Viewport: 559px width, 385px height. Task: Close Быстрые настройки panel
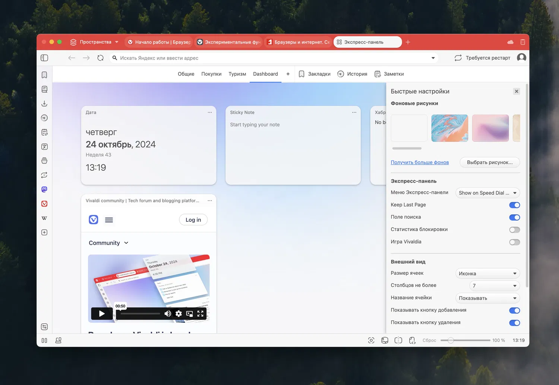(x=517, y=91)
